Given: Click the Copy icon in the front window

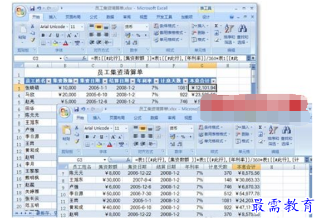Looking at the screenshot, I should coord(77,134).
